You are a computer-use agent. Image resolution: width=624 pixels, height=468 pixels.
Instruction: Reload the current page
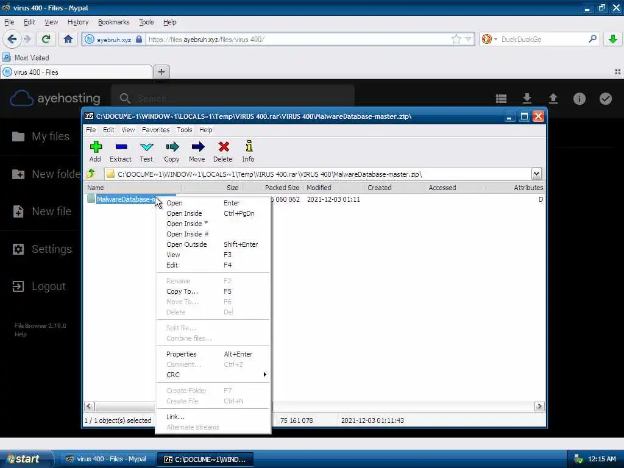pyautogui.click(x=46, y=39)
